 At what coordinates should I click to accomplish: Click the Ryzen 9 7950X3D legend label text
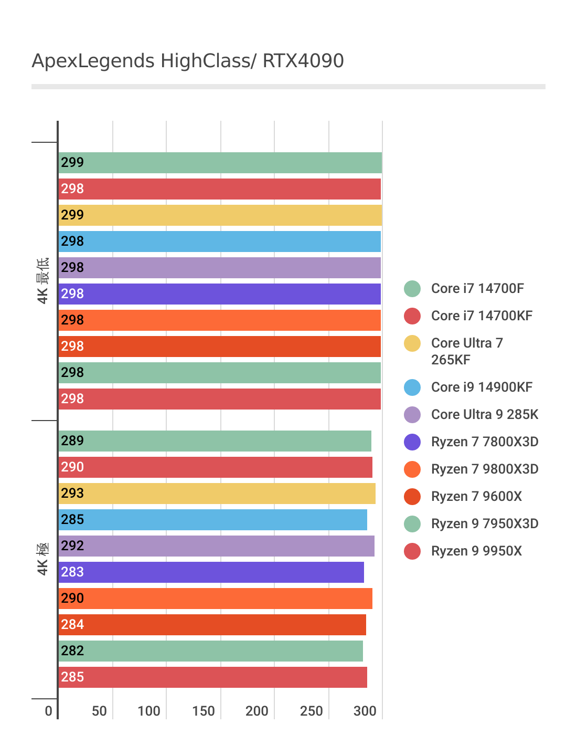coord(484,524)
